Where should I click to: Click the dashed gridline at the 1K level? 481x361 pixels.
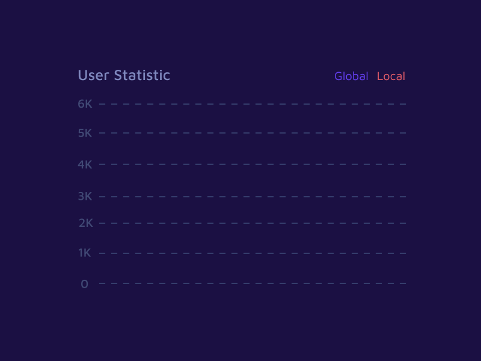[x=253, y=252]
